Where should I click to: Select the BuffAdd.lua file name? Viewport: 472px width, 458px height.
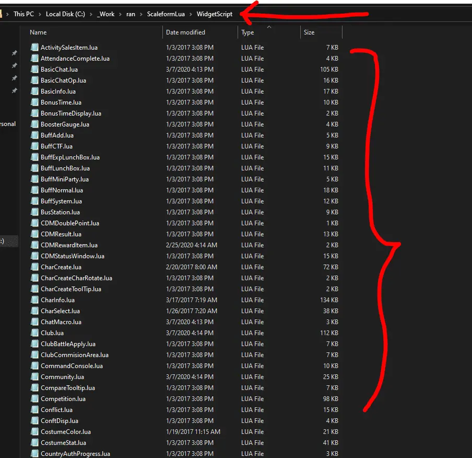pos(57,135)
